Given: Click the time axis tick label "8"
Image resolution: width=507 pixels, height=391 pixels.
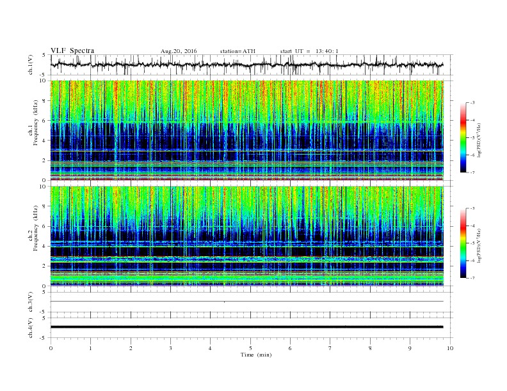Looking at the screenshot, I should click(370, 348).
